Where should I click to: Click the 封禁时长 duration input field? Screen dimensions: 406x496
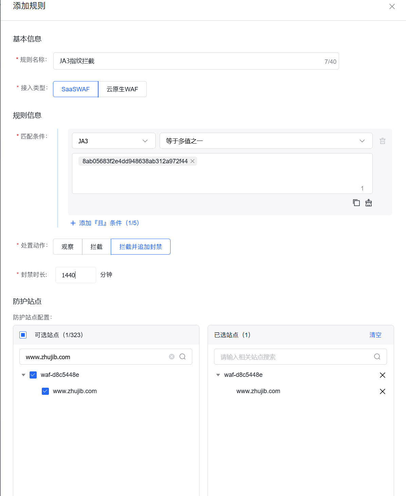point(75,275)
